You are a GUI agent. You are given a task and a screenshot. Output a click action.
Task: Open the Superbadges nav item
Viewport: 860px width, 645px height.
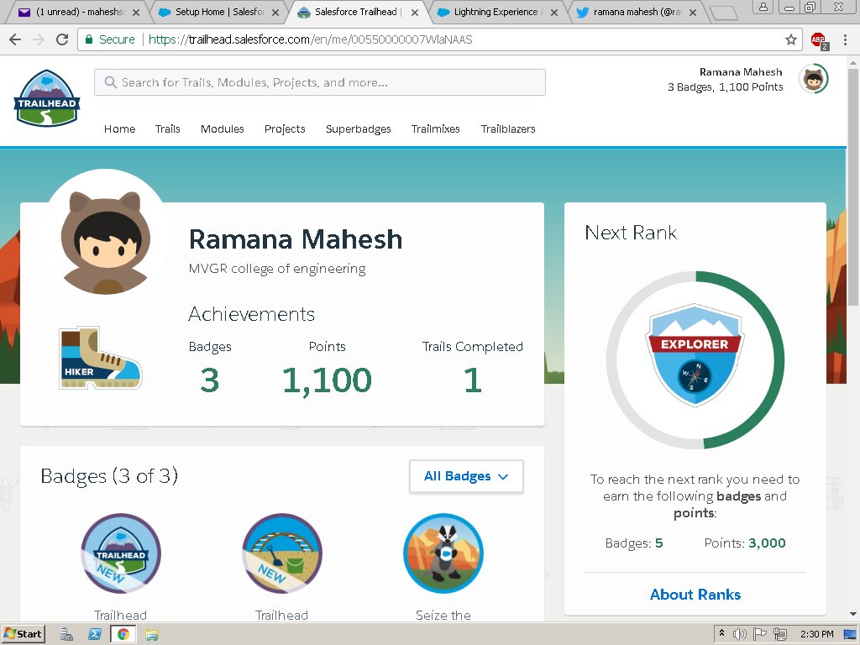[358, 128]
